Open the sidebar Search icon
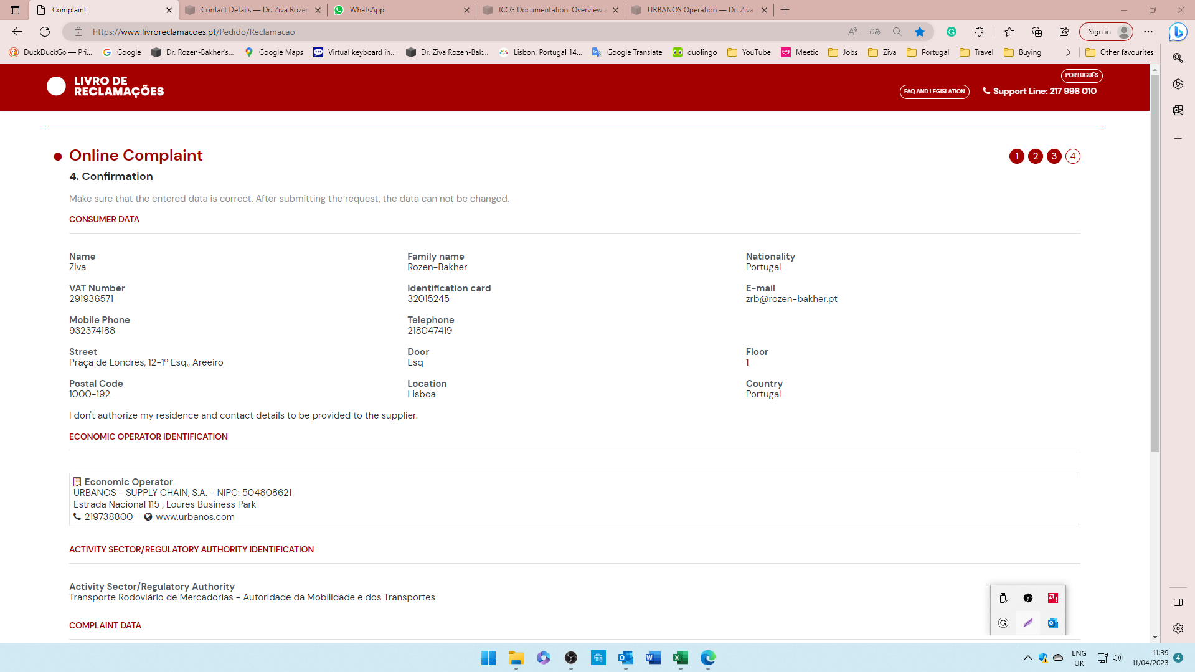 [x=1178, y=58]
